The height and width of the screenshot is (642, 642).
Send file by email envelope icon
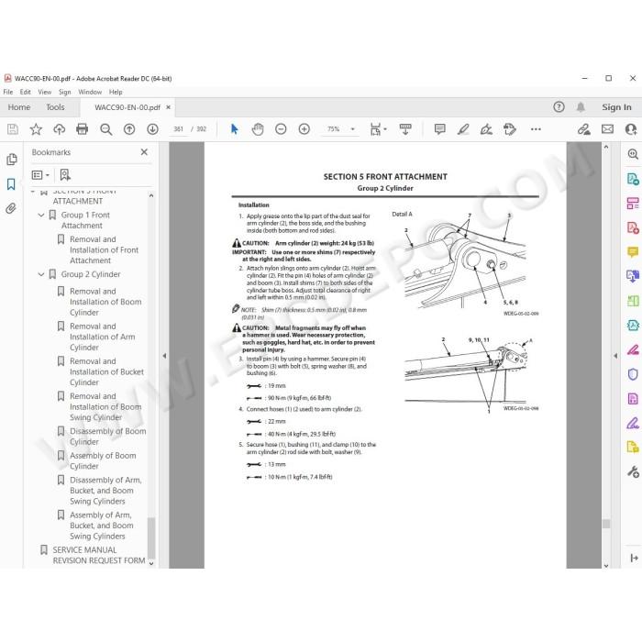click(607, 129)
